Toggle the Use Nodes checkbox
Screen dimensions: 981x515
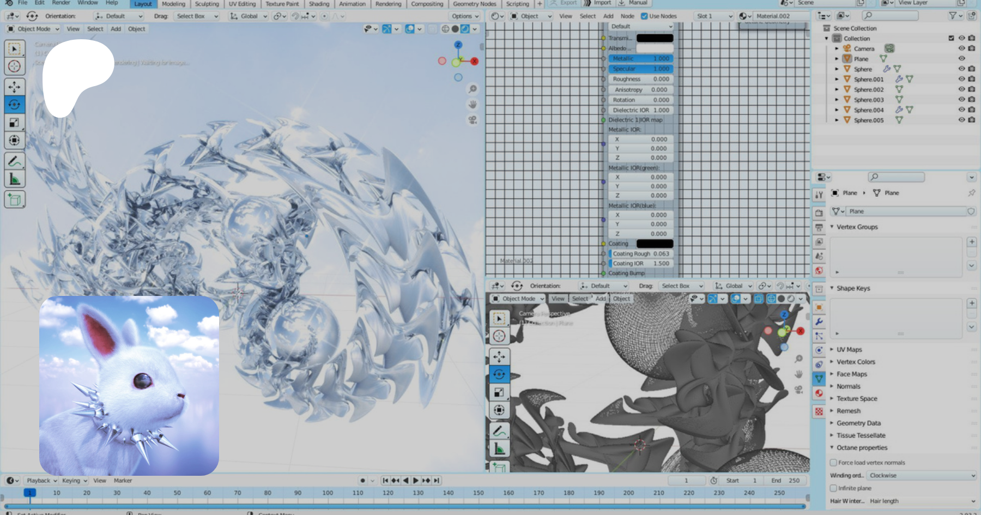pos(644,16)
